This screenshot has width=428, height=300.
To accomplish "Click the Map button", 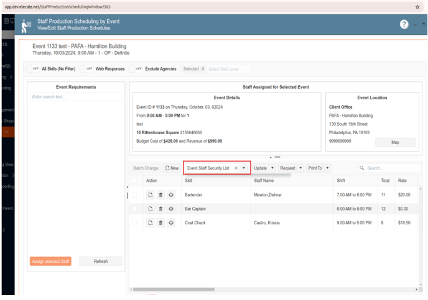I will coord(394,142).
